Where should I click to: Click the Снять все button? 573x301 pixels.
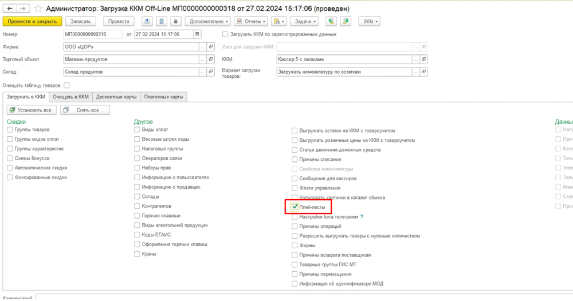tap(85, 110)
